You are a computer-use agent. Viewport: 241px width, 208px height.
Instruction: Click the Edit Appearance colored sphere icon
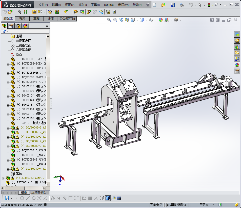(161, 20)
